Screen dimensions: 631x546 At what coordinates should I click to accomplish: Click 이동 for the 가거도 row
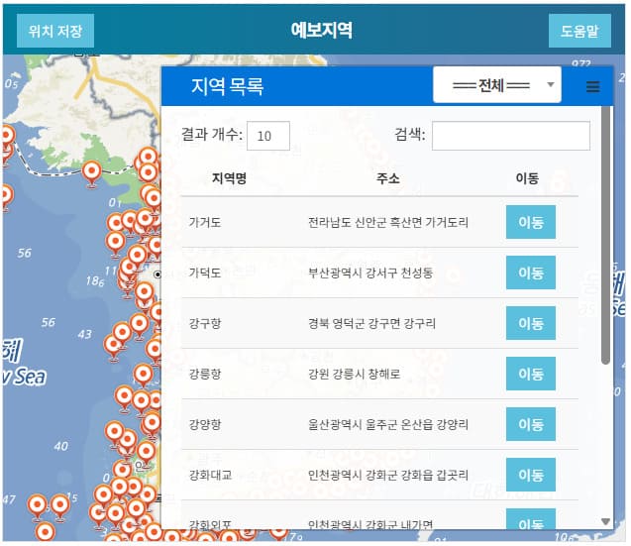(x=530, y=222)
